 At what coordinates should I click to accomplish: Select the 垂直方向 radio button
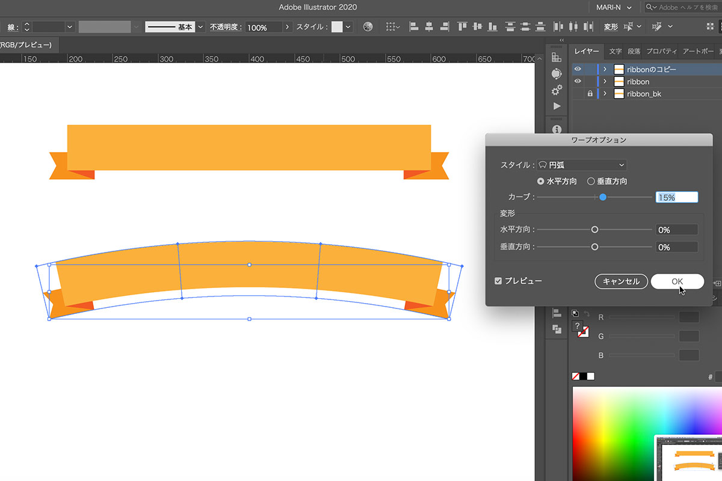(591, 181)
